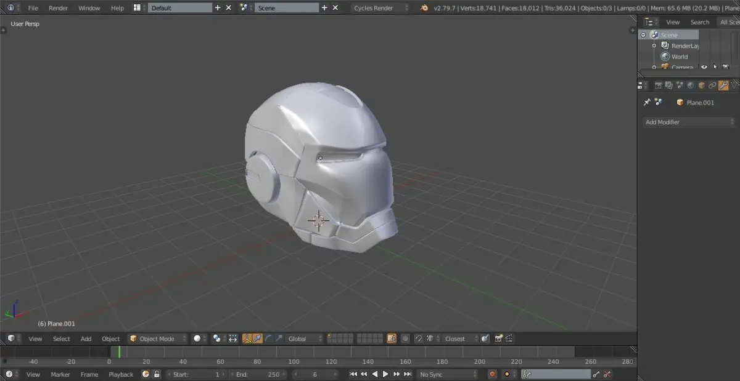
Task: Switch to Modifiers wrench tab
Action: [723, 86]
